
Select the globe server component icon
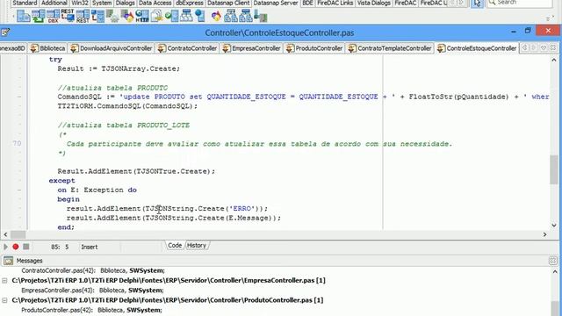[x=199, y=17]
